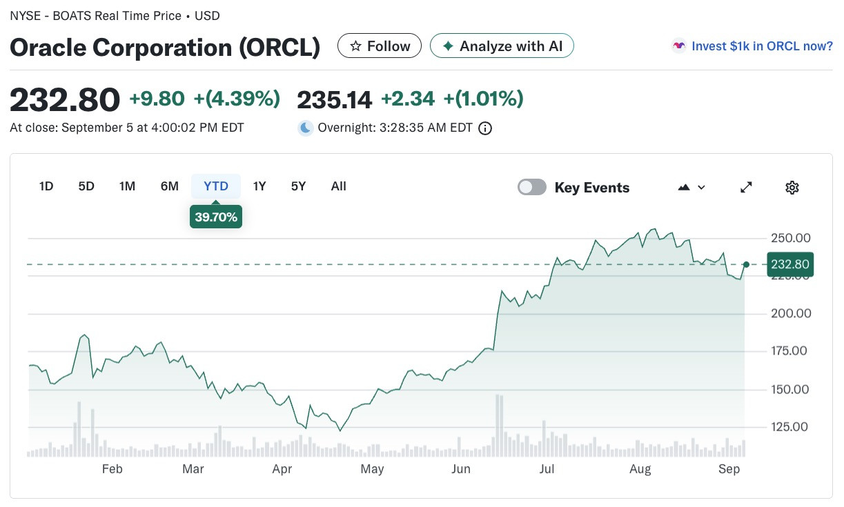Viewport: 844px width, 507px height.
Task: Switch to the 5Y range
Action: (x=298, y=186)
